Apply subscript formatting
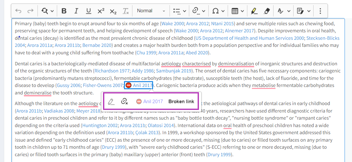 click(113, 11)
